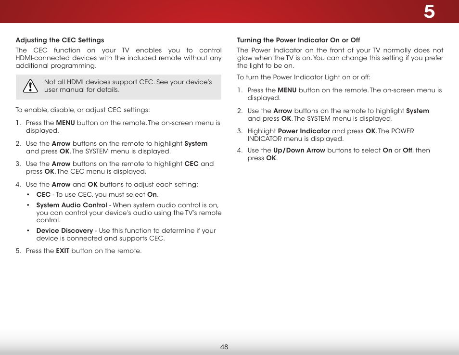Click 'To enable, disable, or adjust CEC settings:'

tap(83, 110)
